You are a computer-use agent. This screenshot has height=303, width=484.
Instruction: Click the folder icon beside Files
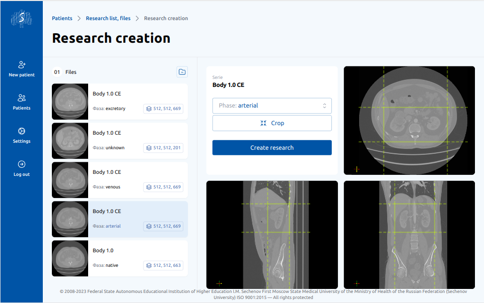[182, 72]
